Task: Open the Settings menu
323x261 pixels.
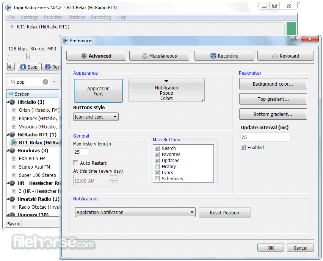Action: pyautogui.click(x=30, y=17)
